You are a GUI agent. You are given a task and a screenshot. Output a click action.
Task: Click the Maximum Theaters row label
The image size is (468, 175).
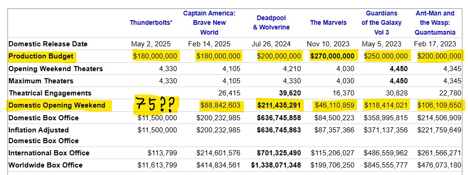pyautogui.click(x=41, y=81)
